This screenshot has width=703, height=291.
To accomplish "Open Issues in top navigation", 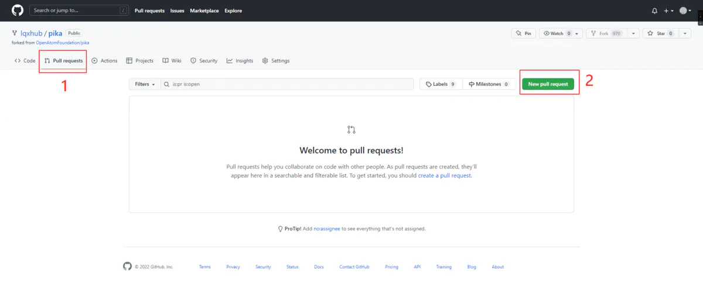I will click(x=177, y=11).
